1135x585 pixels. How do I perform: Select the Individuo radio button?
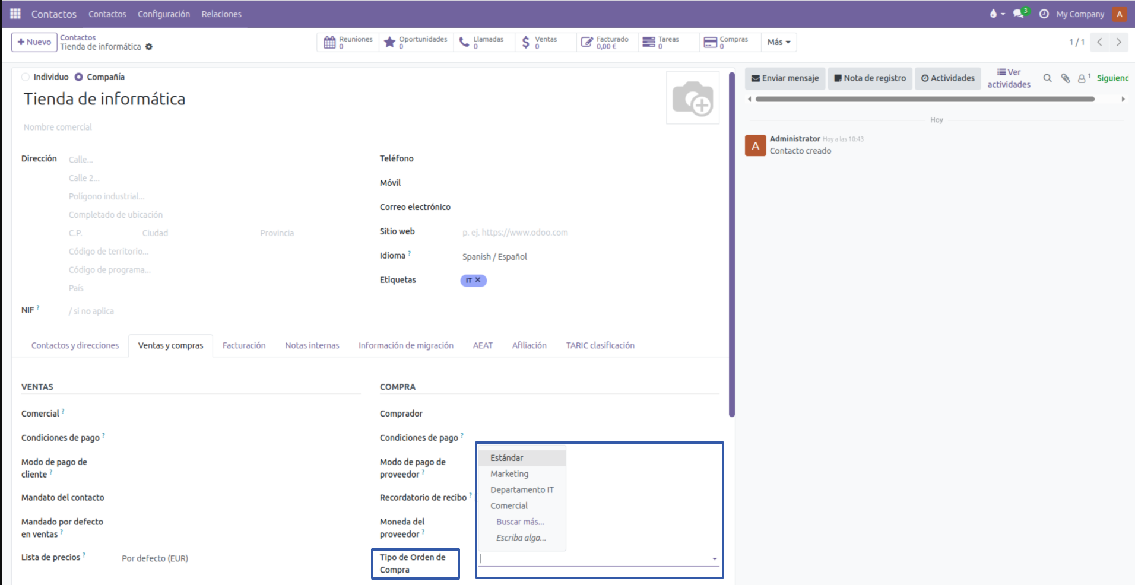[26, 77]
